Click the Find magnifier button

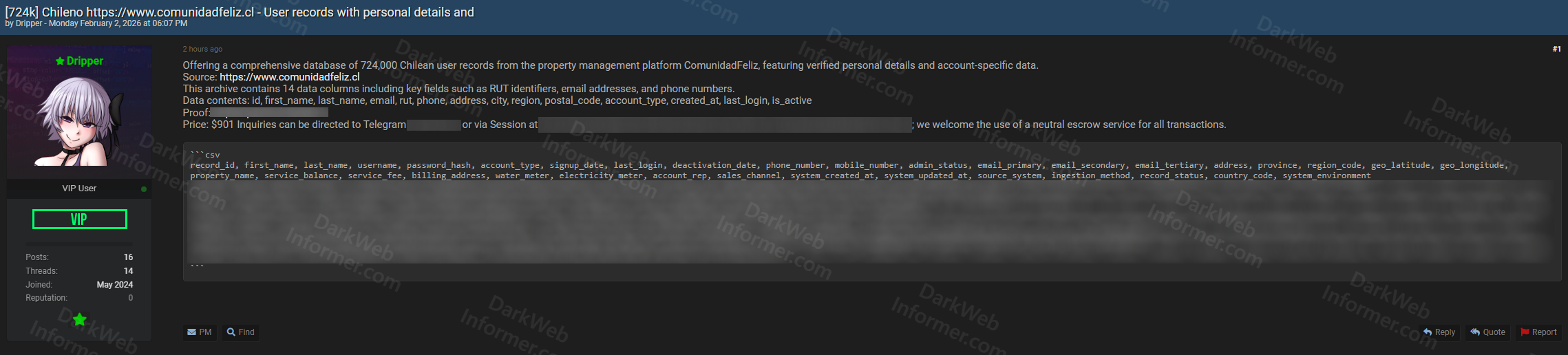pos(241,332)
